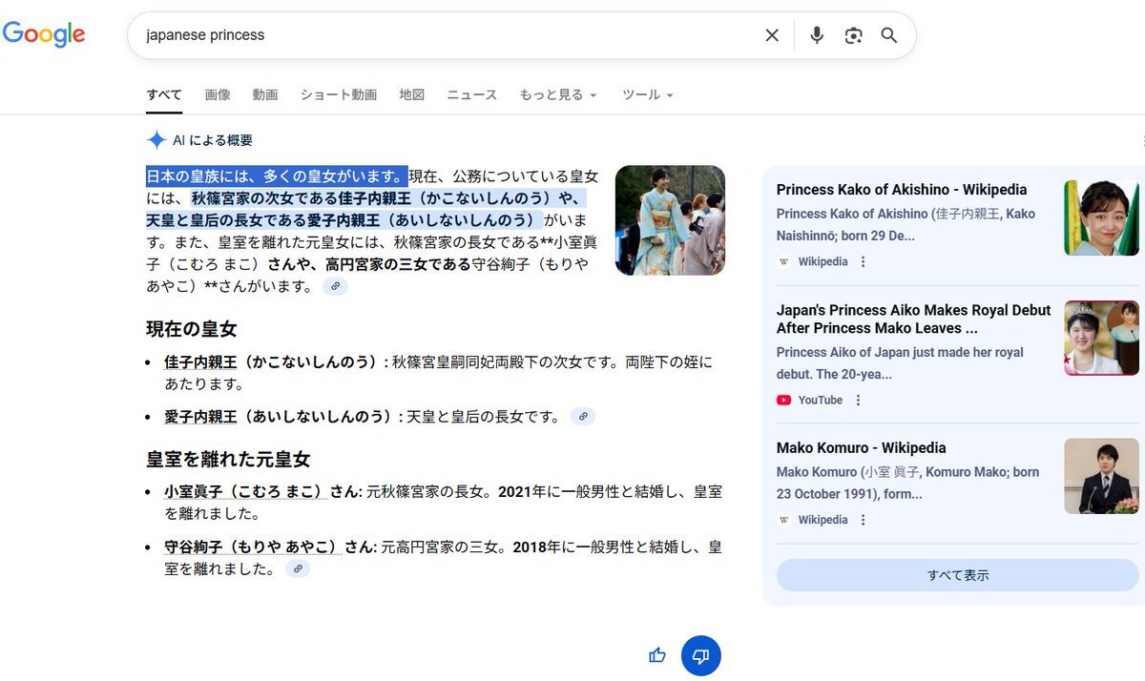This screenshot has width=1145, height=681.
Task: Open more options for Mako Komuro Wikipedia
Action: (864, 520)
